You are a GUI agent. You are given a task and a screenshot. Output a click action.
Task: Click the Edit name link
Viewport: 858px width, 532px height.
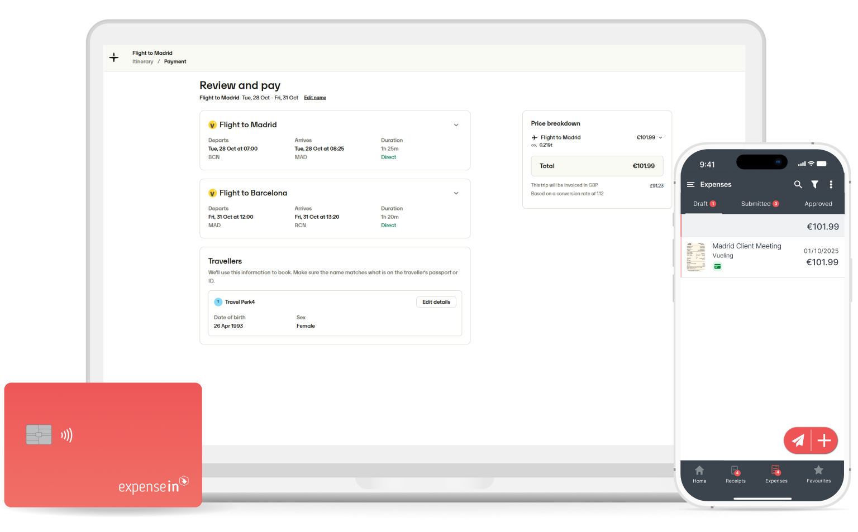[315, 98]
